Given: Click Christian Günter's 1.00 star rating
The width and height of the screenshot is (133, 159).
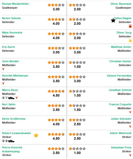Looking at the screenshot, I should click(77, 62).
